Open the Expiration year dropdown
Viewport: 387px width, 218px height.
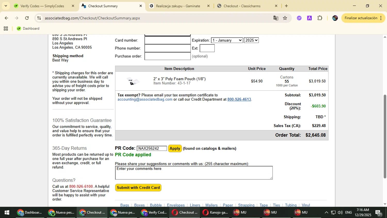coord(251,40)
